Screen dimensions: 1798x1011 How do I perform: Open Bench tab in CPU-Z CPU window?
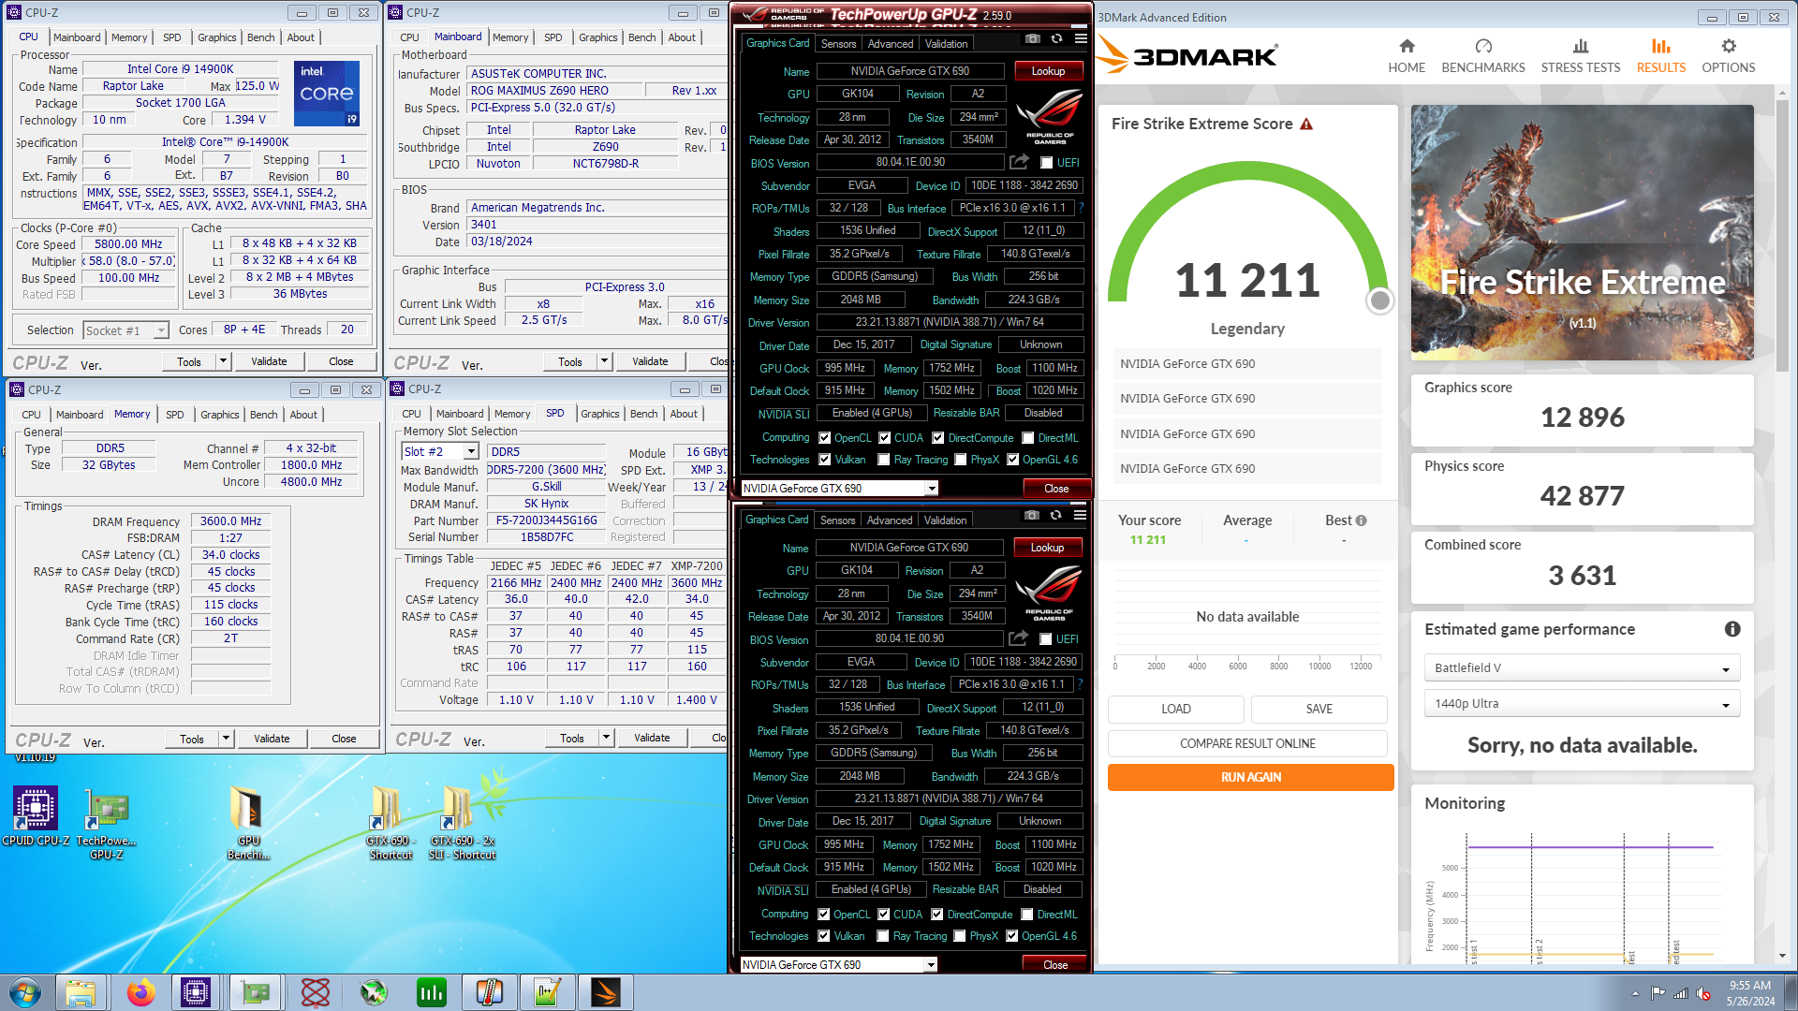260,37
